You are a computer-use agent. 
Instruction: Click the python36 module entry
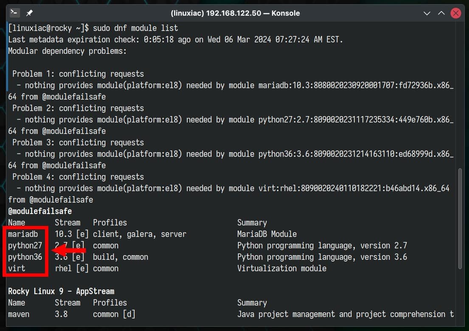coord(25,256)
